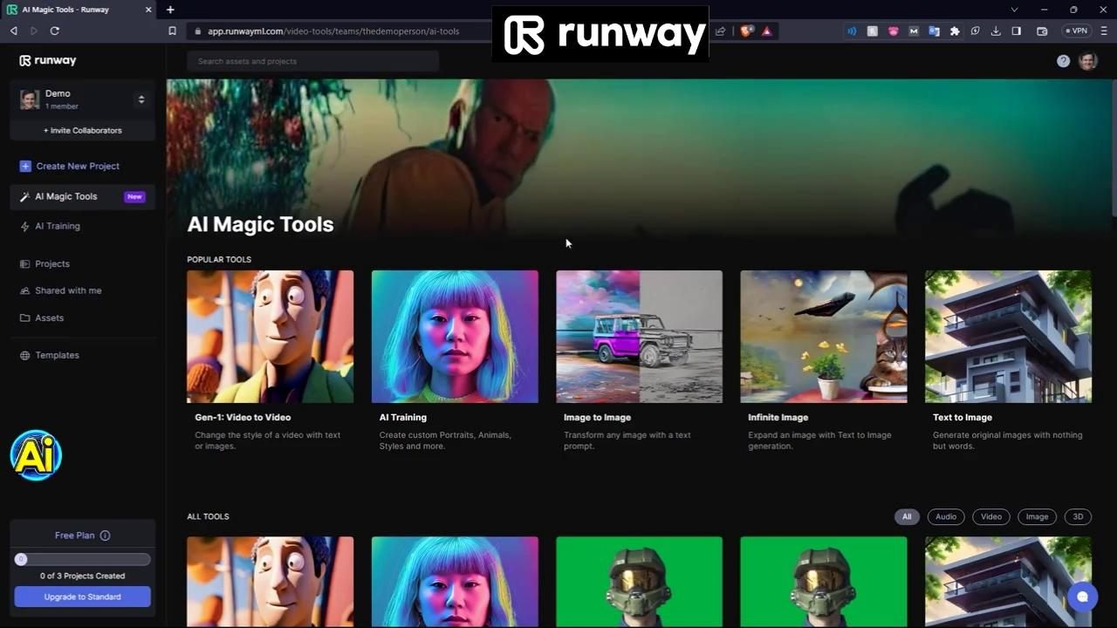Screen dimensions: 1117x628
Task: Click the Brave Rewards triangle icon
Action: (x=766, y=31)
